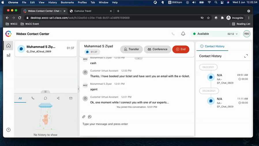Click the message input field
This screenshot has height=146, width=259.
coord(136,124)
